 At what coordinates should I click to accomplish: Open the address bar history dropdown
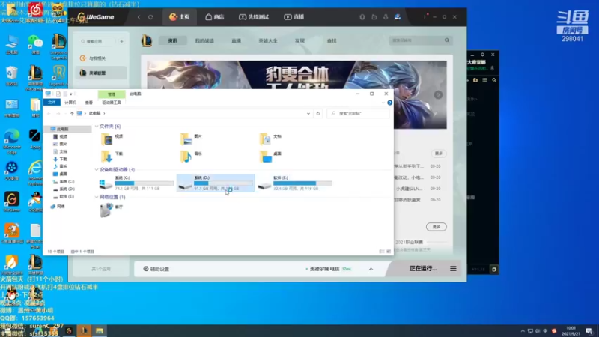click(308, 114)
